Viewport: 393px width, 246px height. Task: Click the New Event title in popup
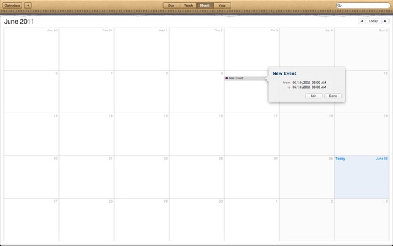point(284,73)
